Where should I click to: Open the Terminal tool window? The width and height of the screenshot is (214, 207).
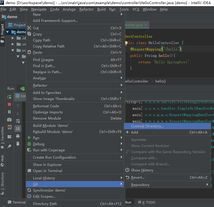click(17, 202)
